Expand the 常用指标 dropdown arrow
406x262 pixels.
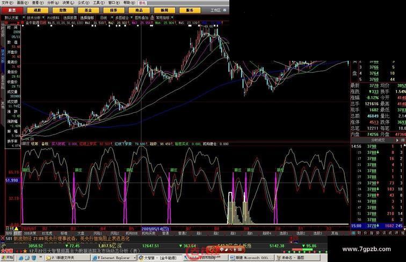point(172,18)
